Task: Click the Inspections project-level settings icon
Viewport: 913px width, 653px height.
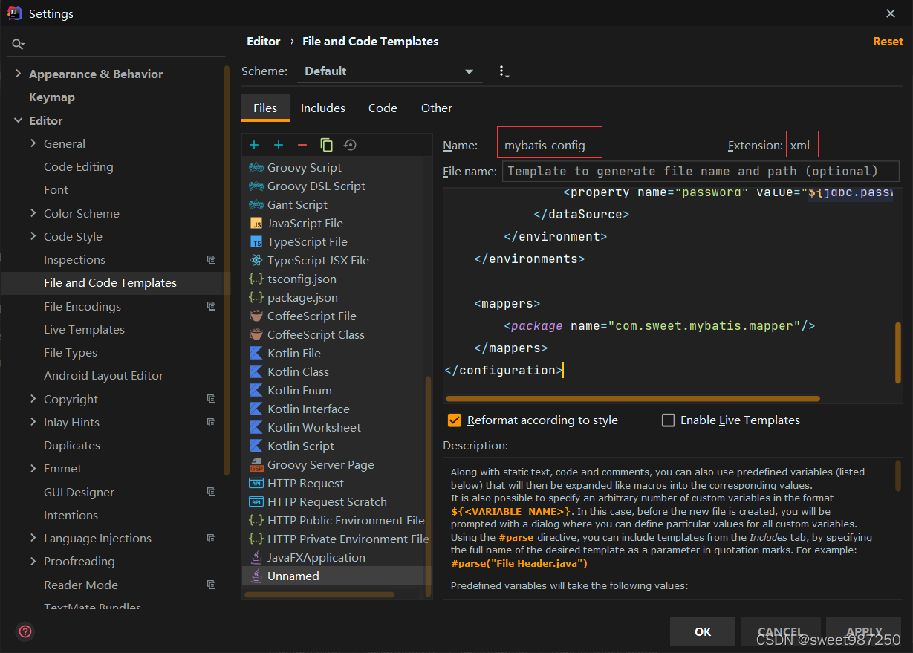Action: (x=211, y=260)
